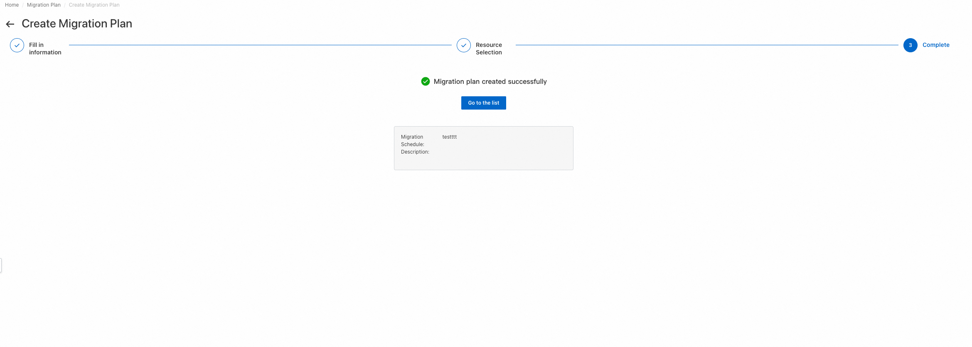Screen dimensions: 972x347
Task: Open the Home breadcrumb link
Action: tap(12, 5)
